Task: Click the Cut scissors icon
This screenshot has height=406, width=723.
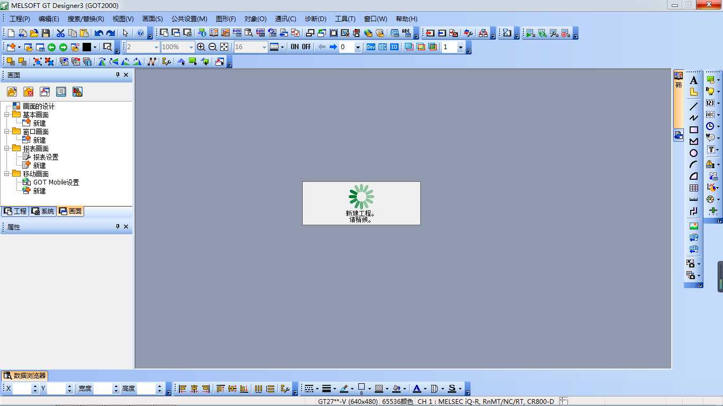Action: tap(61, 33)
